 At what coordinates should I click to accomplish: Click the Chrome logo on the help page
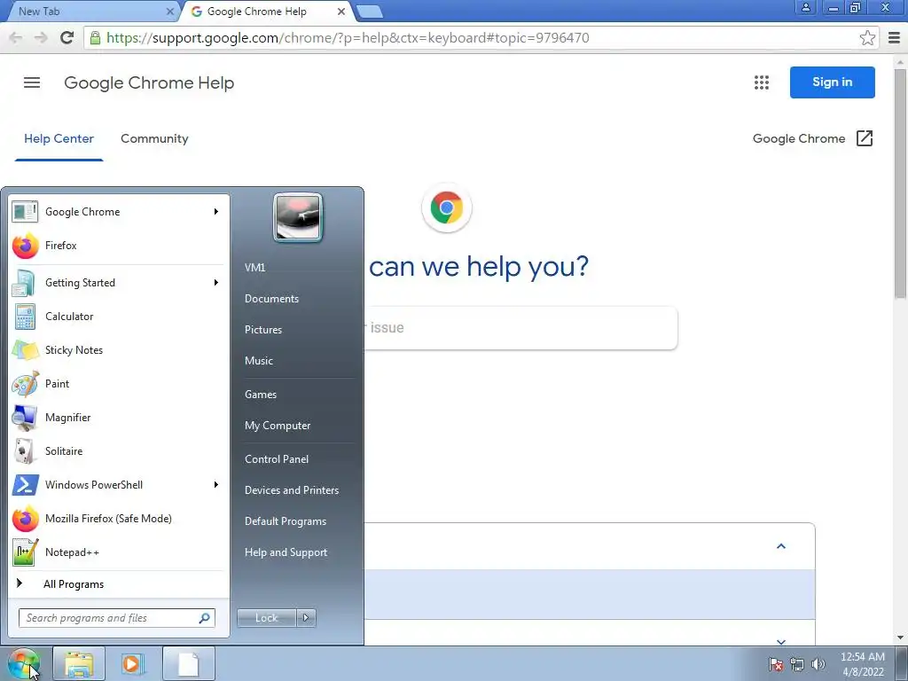click(x=447, y=207)
